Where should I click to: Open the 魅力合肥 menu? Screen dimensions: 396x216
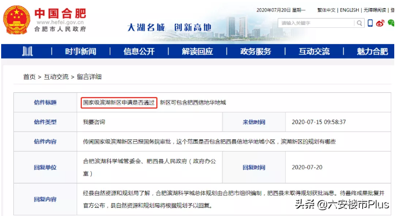(x=372, y=52)
